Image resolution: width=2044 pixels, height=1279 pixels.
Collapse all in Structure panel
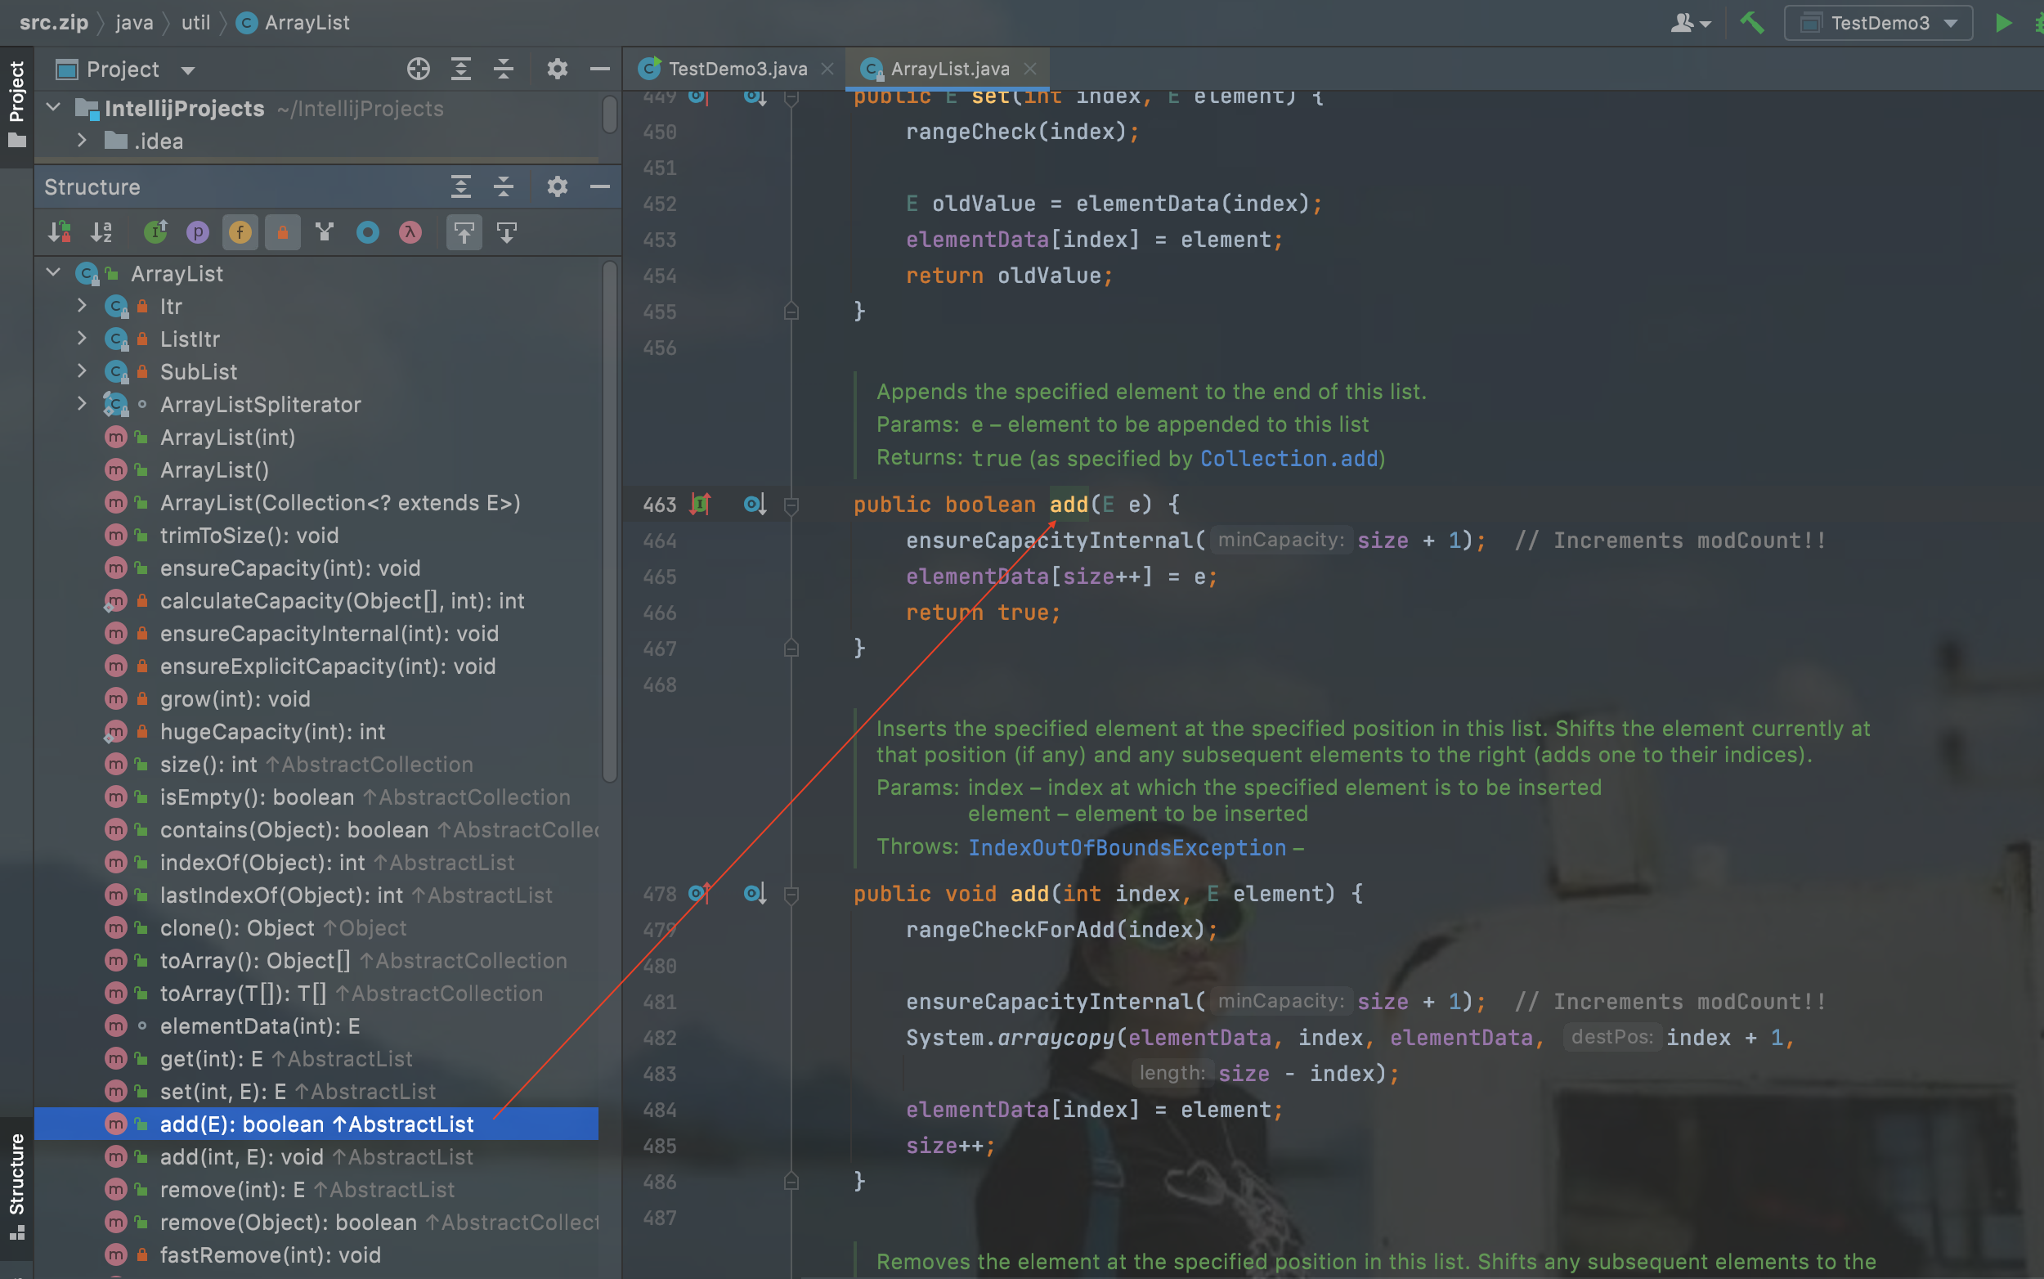click(x=504, y=186)
